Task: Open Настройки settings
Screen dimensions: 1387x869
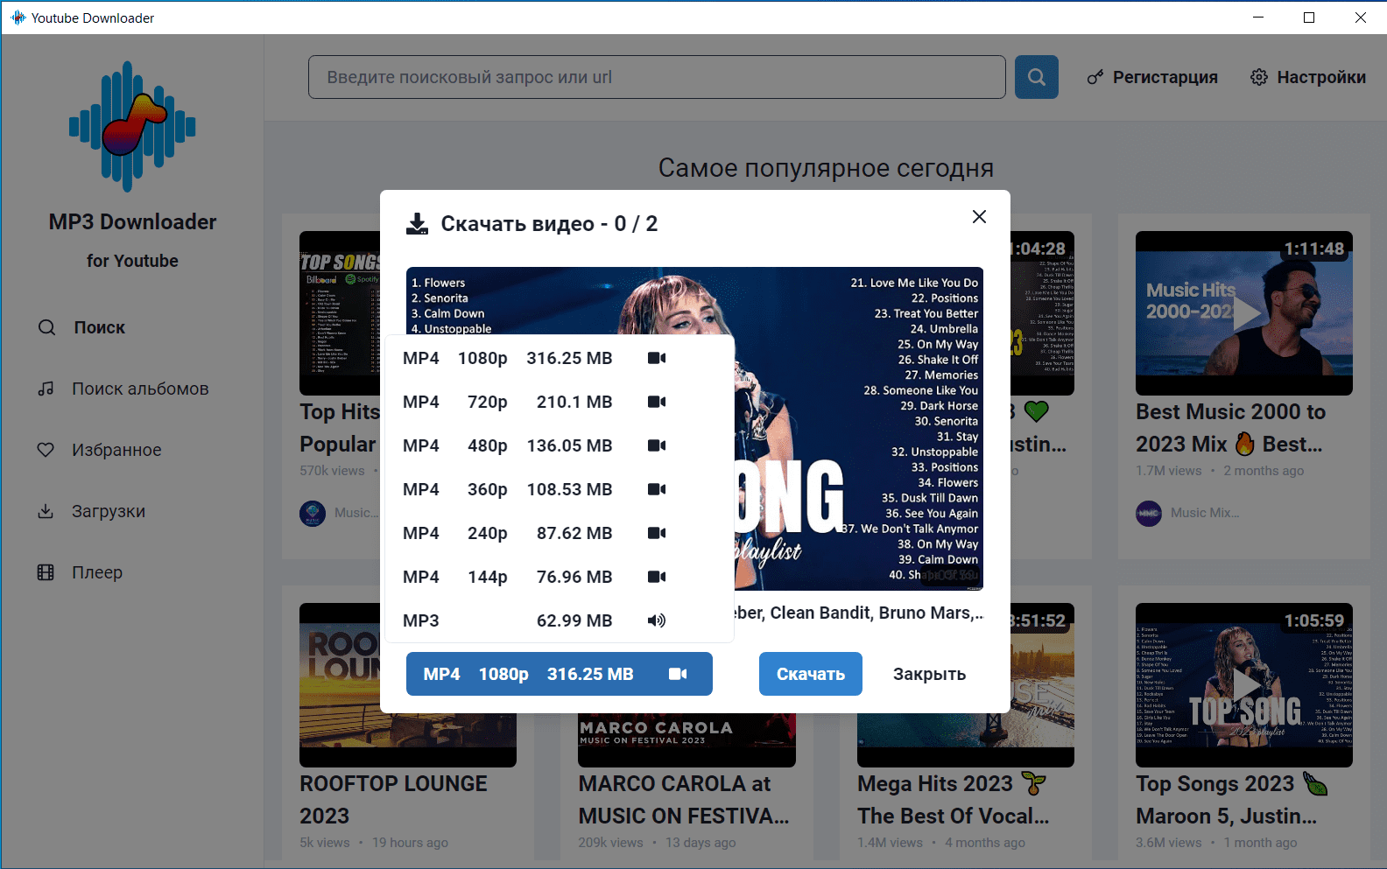Action: tap(1308, 77)
